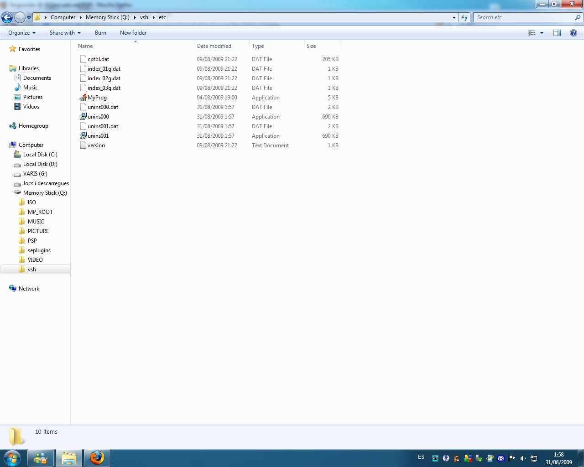The height and width of the screenshot is (467, 584).
Task: Select the unins000 application icon
Action: click(83, 117)
